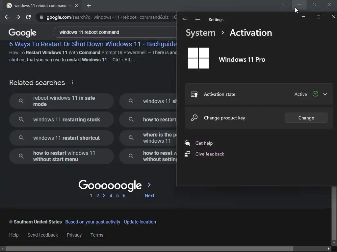Viewport: 337px width, 252px height.
Task: Click the Change product key button
Action: [306, 118]
